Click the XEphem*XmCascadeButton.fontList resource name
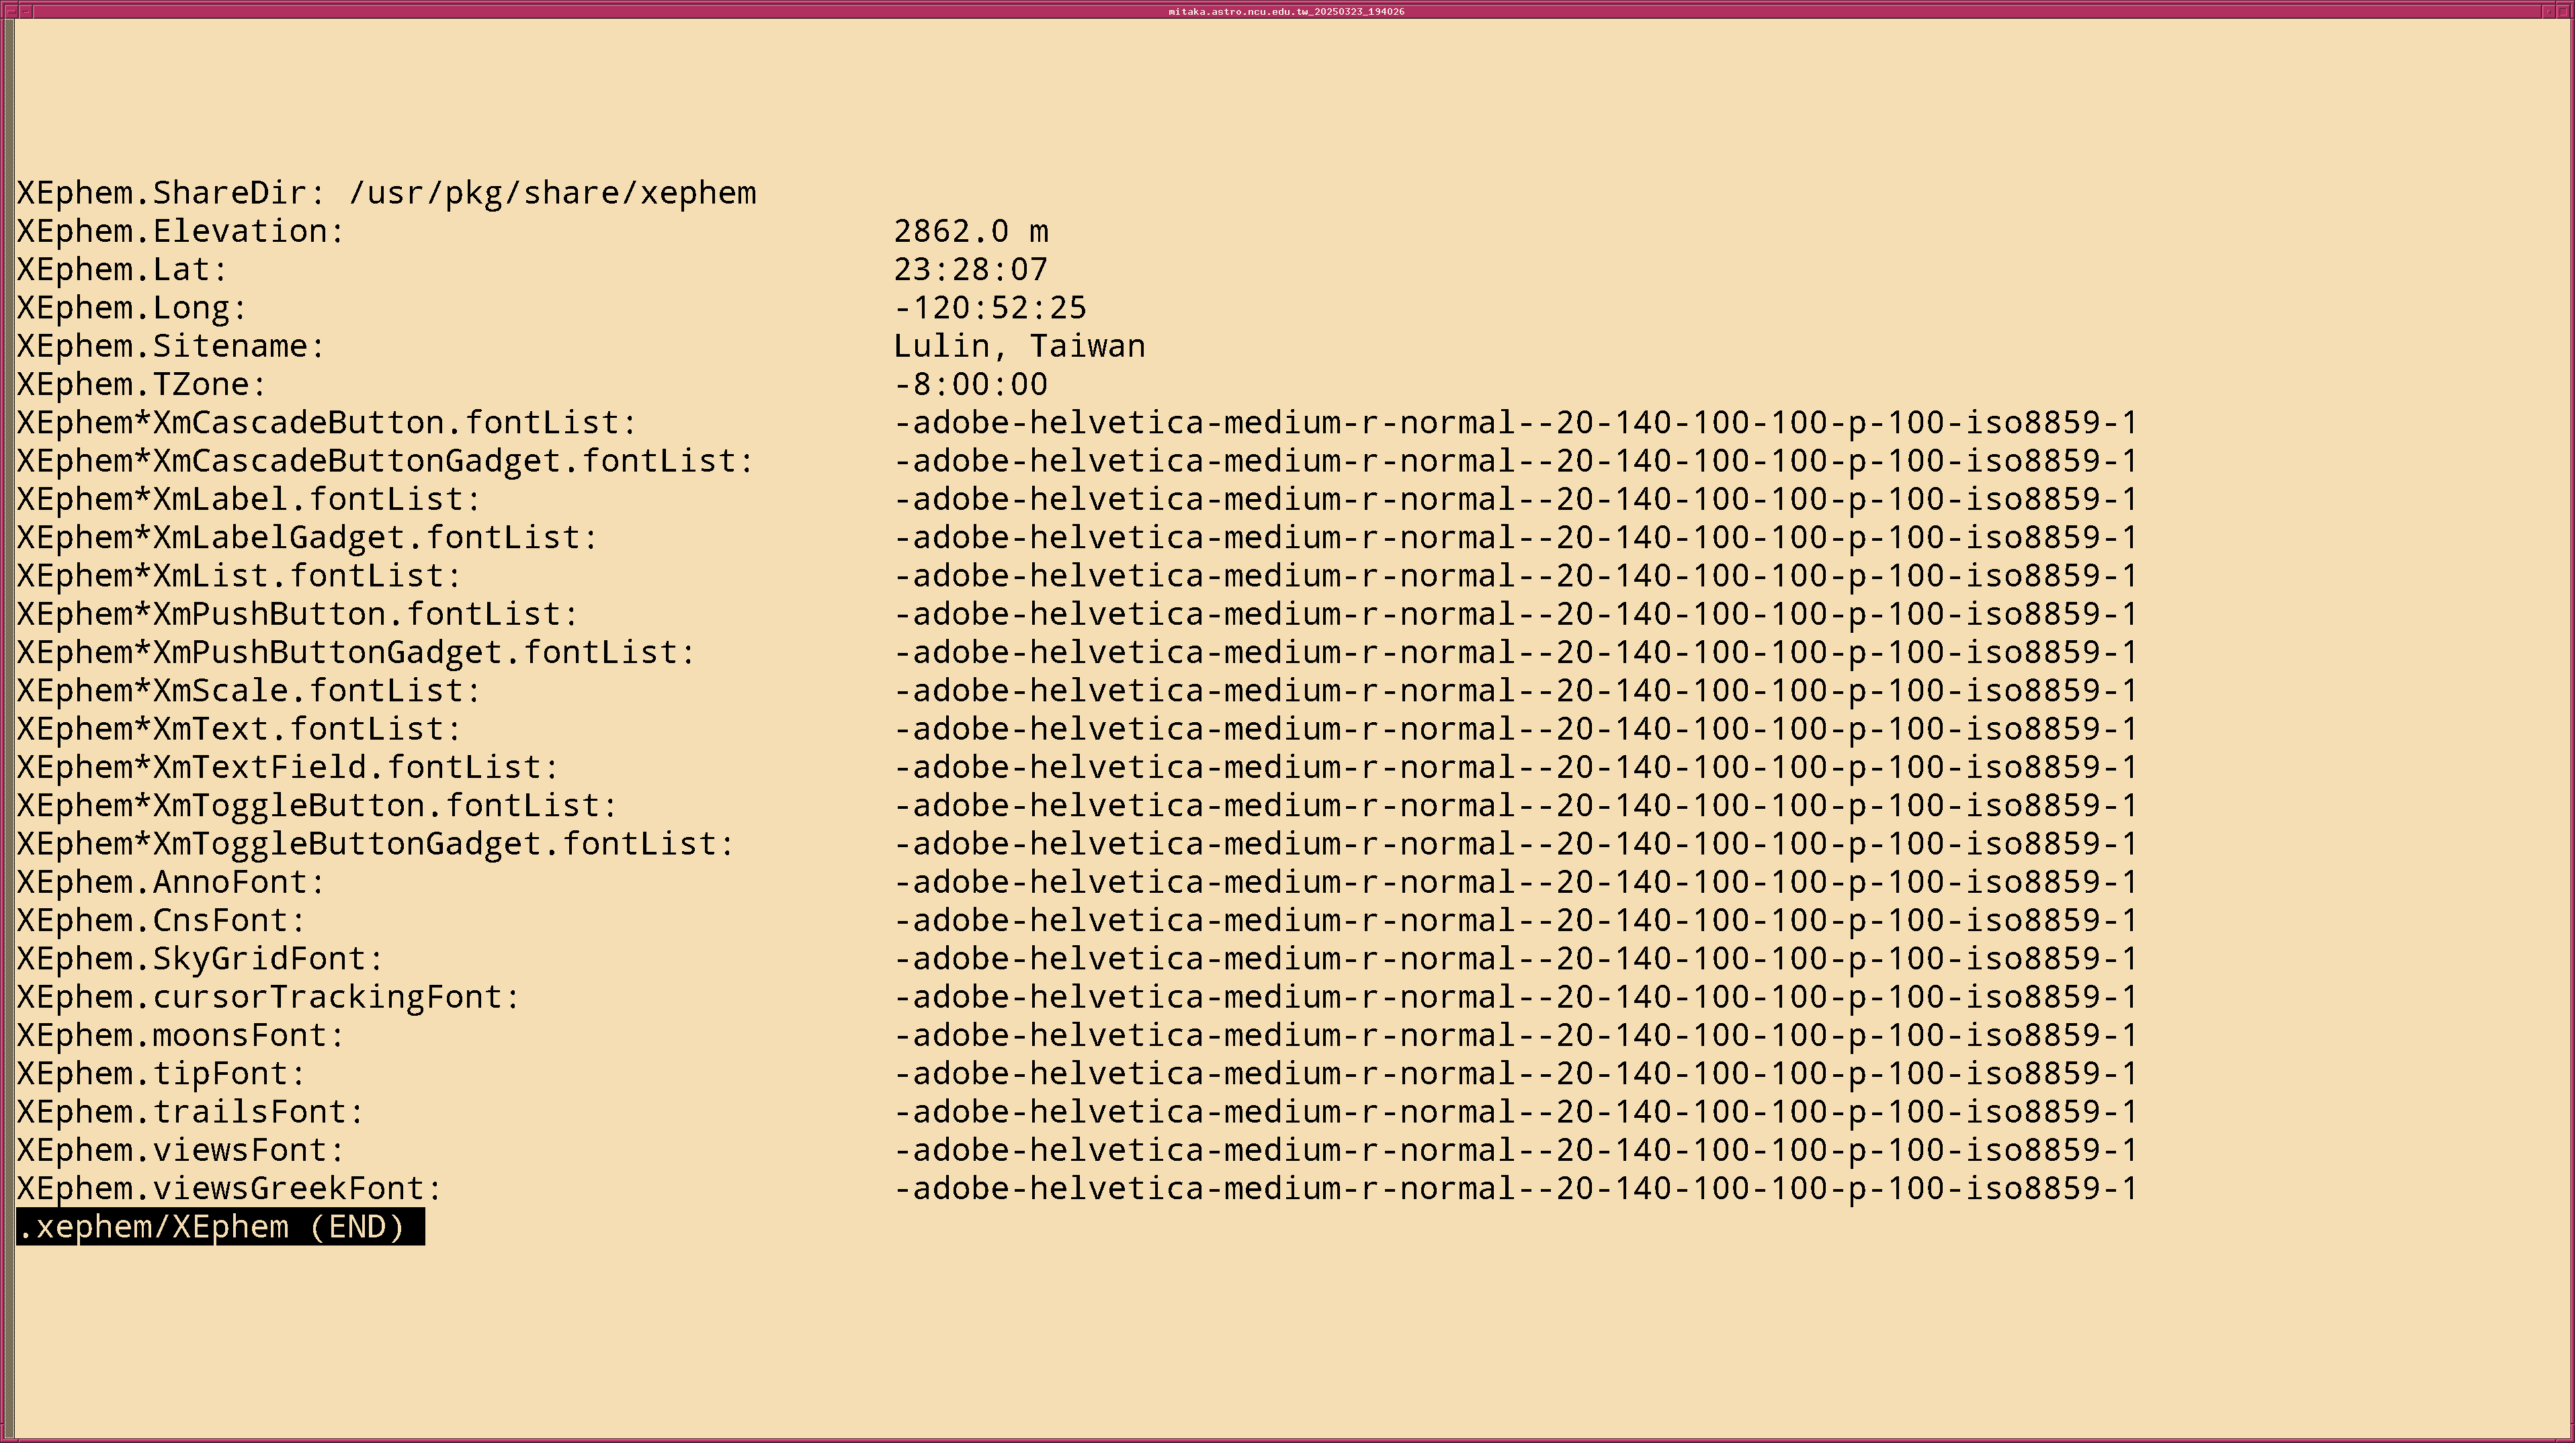2575x1443 pixels. tap(327, 423)
